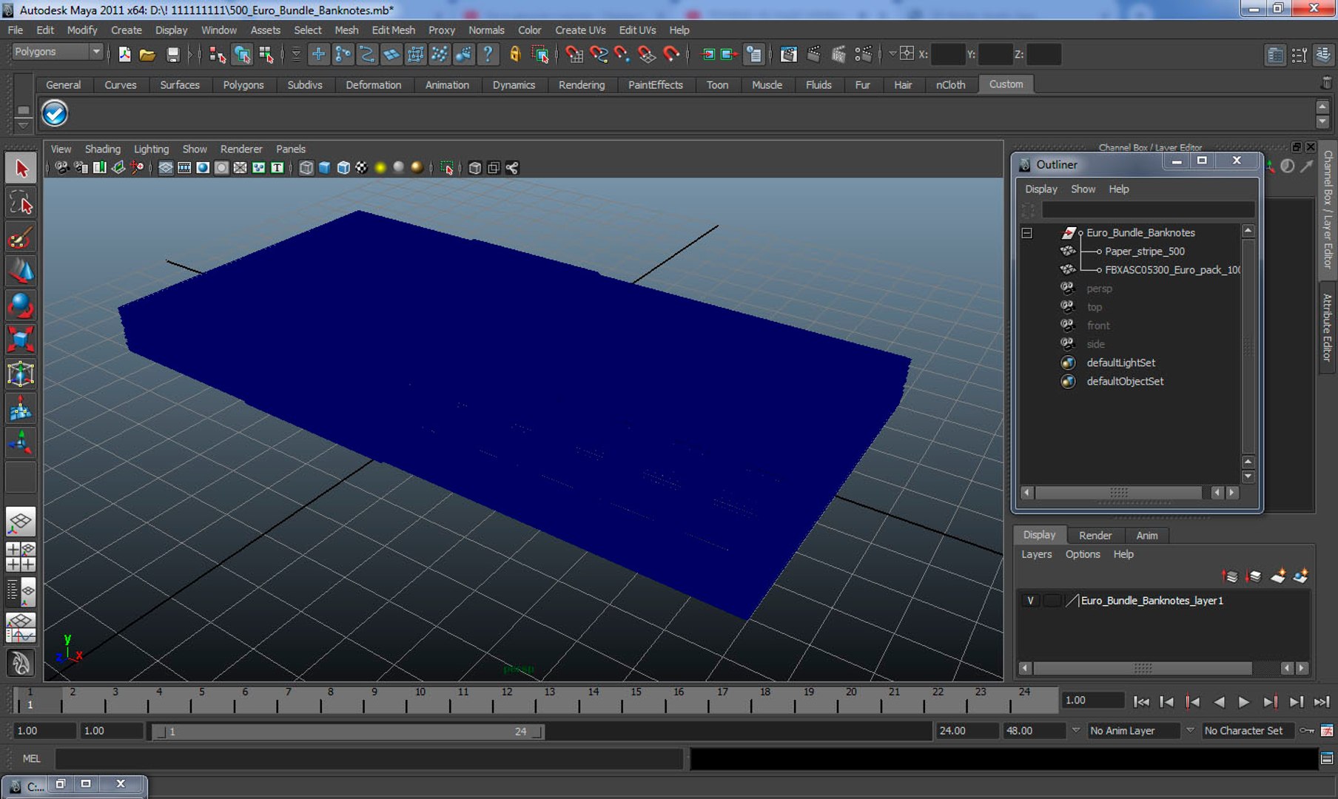Click the Open scene folder icon
Viewport: 1338px width, 799px height.
(147, 54)
